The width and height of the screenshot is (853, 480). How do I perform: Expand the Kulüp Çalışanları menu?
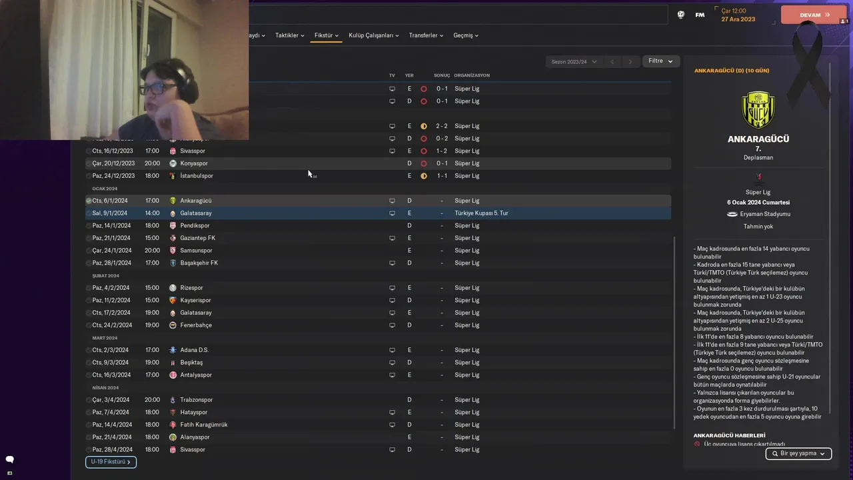374,35
